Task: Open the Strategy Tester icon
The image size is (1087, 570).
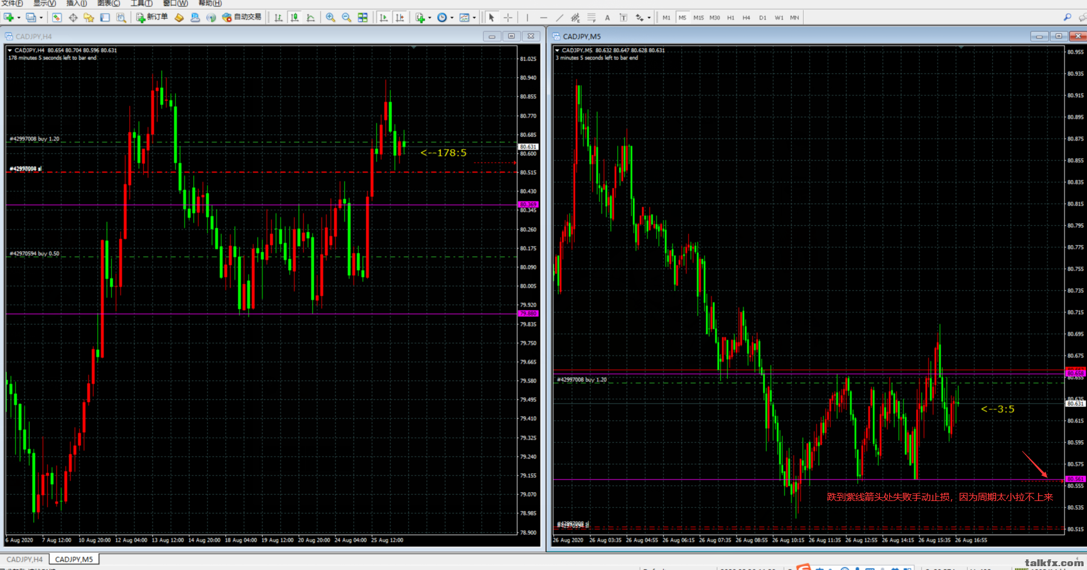Action: pos(121,18)
